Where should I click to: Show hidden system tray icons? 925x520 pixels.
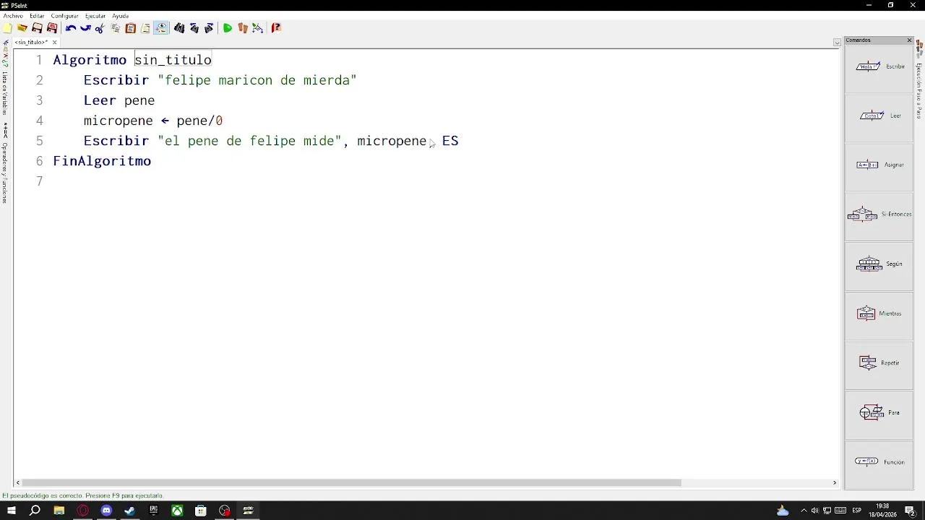coord(804,511)
